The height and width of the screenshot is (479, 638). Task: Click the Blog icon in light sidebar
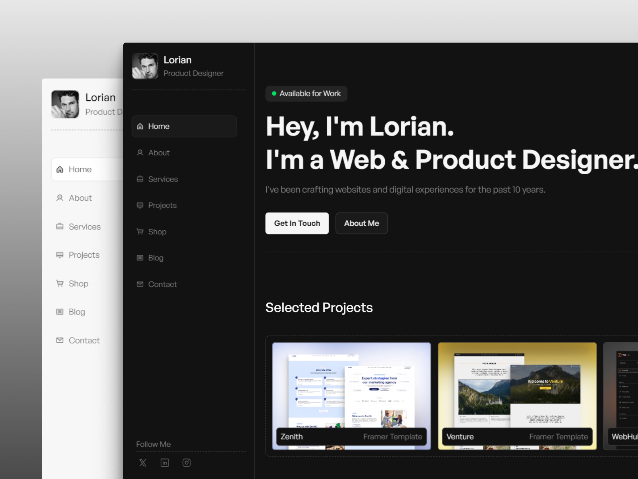pyautogui.click(x=60, y=312)
